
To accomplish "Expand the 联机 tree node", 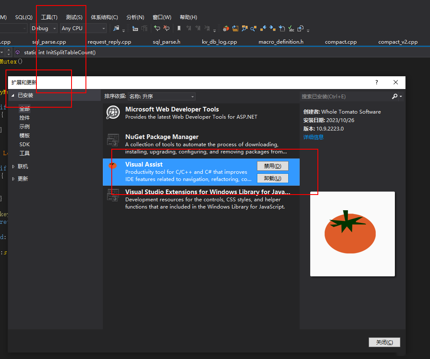I will pyautogui.click(x=13, y=167).
